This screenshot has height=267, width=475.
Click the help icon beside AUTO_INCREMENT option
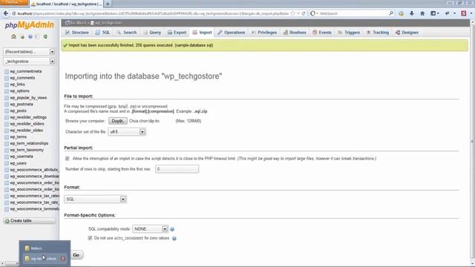point(174,239)
